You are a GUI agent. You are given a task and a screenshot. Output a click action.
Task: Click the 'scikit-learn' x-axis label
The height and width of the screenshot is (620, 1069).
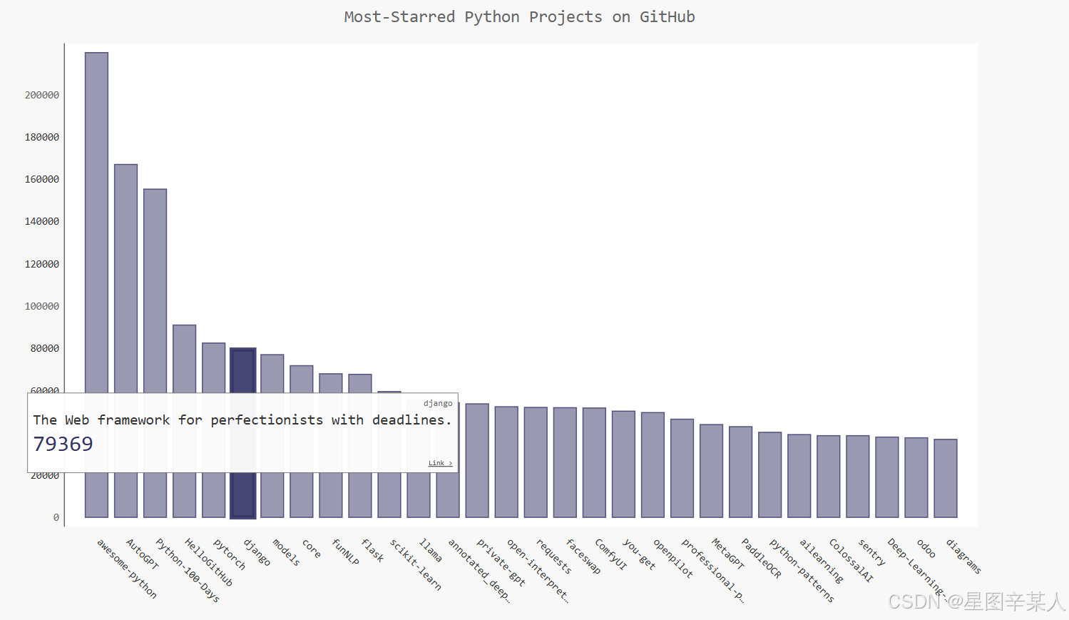click(415, 564)
